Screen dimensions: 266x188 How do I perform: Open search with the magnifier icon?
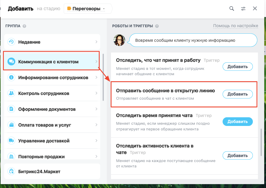[232, 8]
